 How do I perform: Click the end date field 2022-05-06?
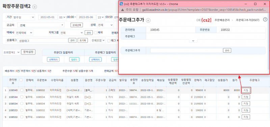86,17
